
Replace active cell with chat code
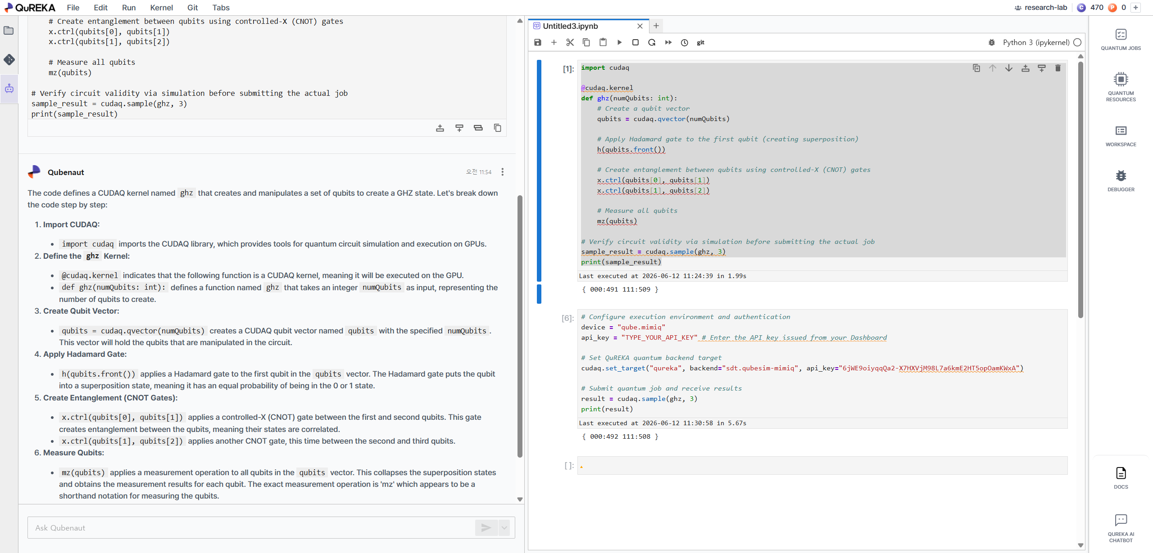coord(478,128)
